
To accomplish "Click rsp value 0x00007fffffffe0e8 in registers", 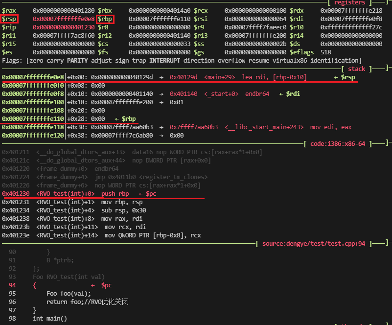I will pyautogui.click(x=64, y=19).
